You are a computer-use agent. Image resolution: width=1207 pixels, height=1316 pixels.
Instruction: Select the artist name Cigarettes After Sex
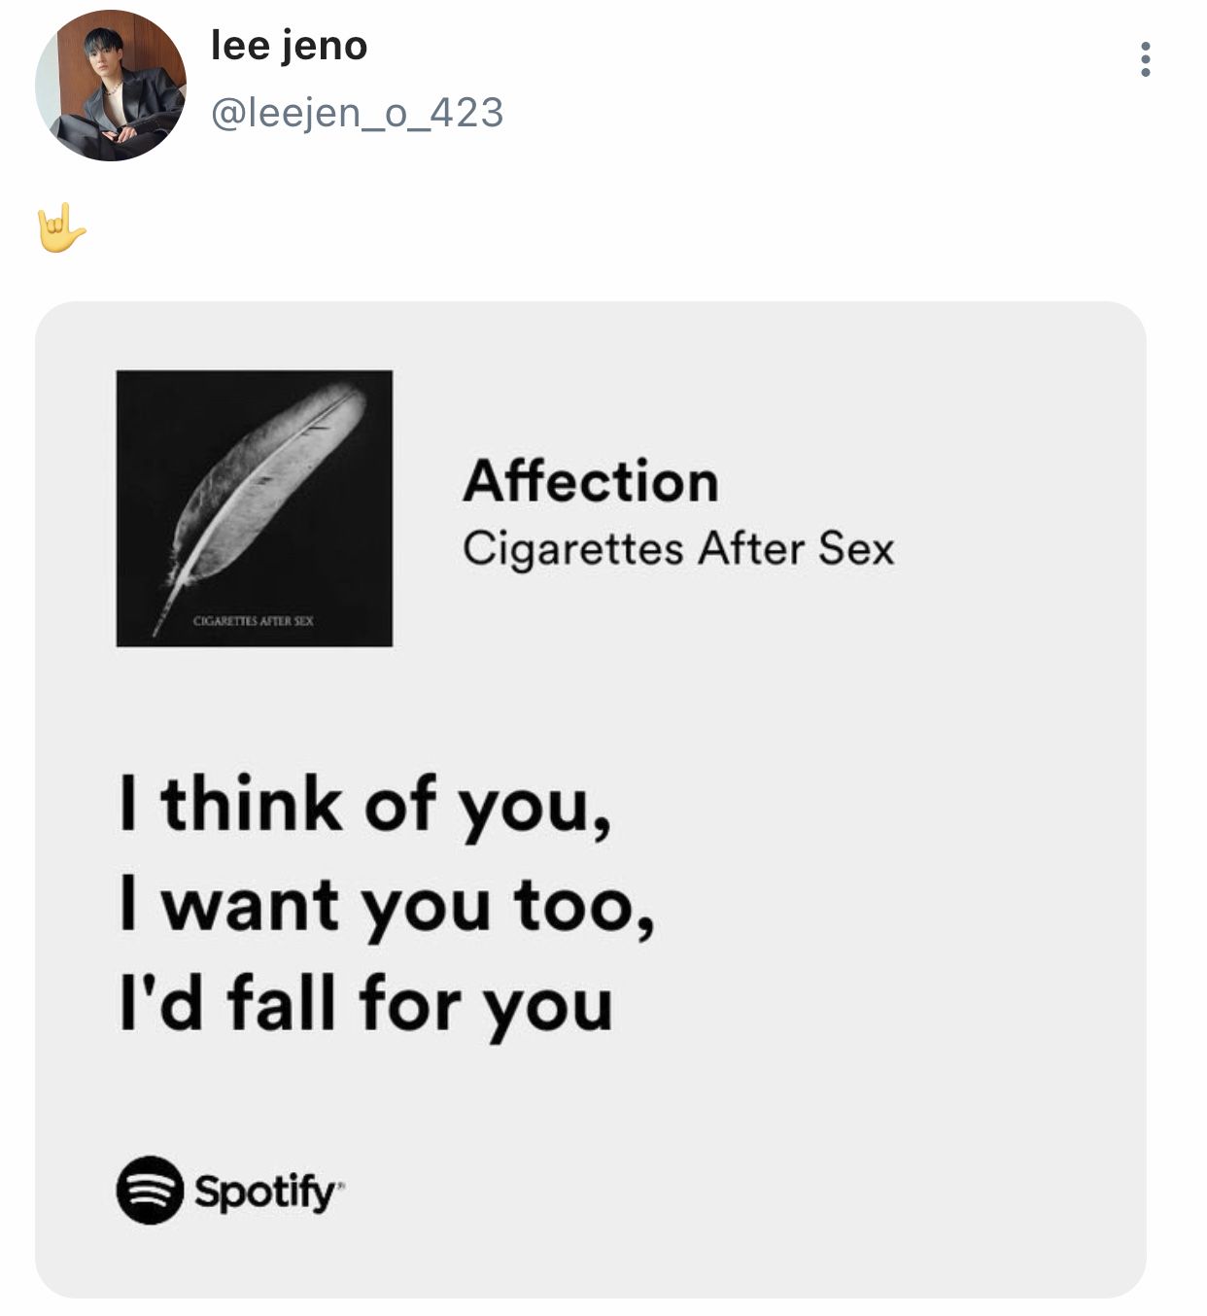coord(677,549)
